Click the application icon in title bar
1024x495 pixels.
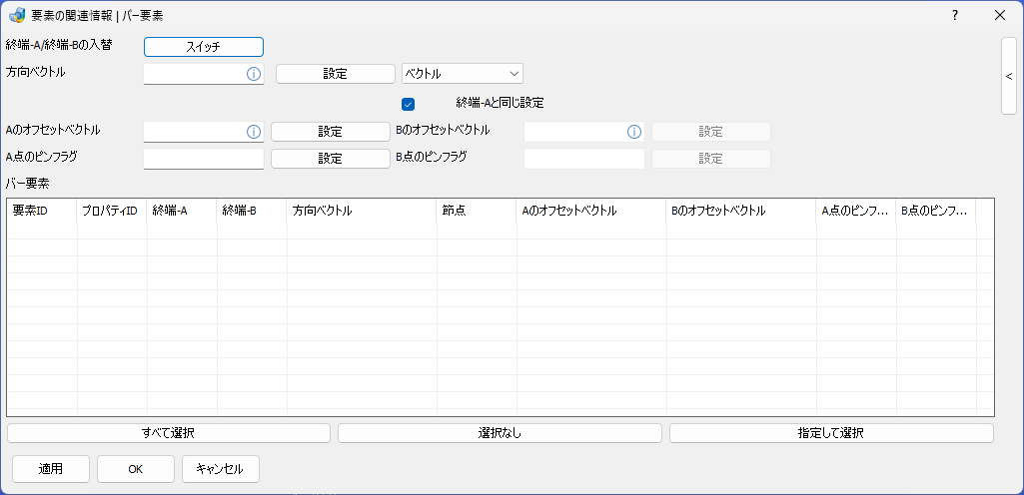click(17, 16)
